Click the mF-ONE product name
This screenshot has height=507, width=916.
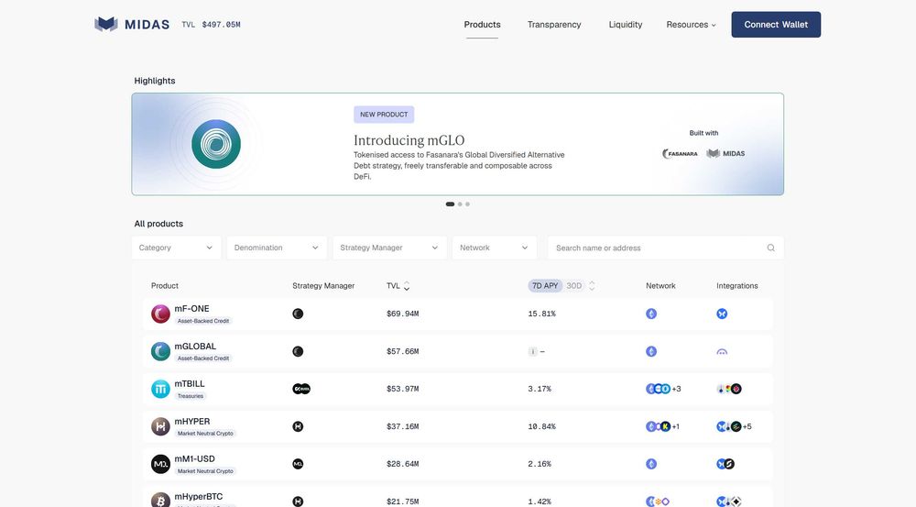click(x=191, y=309)
